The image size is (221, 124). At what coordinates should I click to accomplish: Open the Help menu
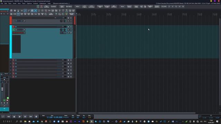[x=49, y=3]
